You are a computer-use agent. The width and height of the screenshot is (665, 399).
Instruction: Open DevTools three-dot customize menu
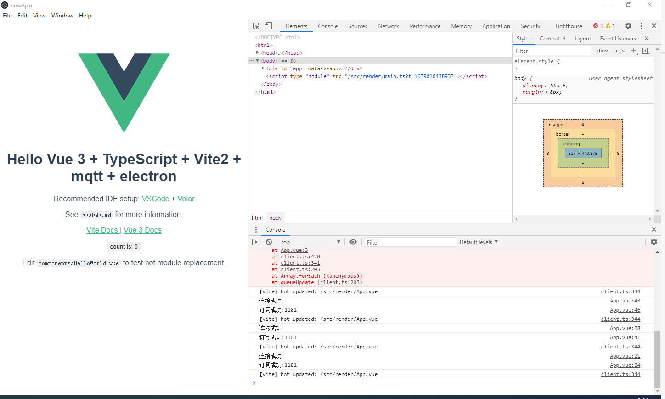click(x=641, y=26)
